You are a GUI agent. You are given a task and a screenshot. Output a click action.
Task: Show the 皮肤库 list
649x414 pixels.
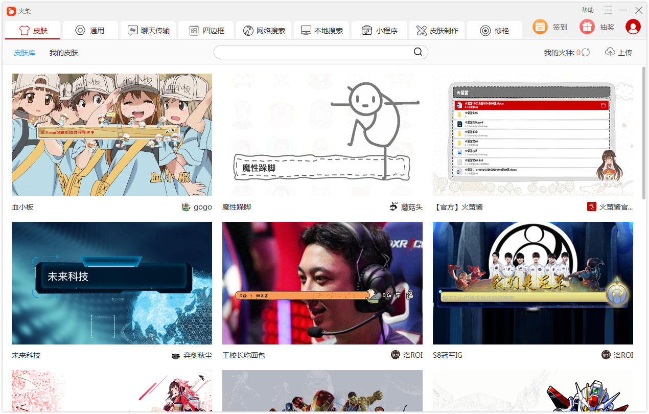(25, 53)
